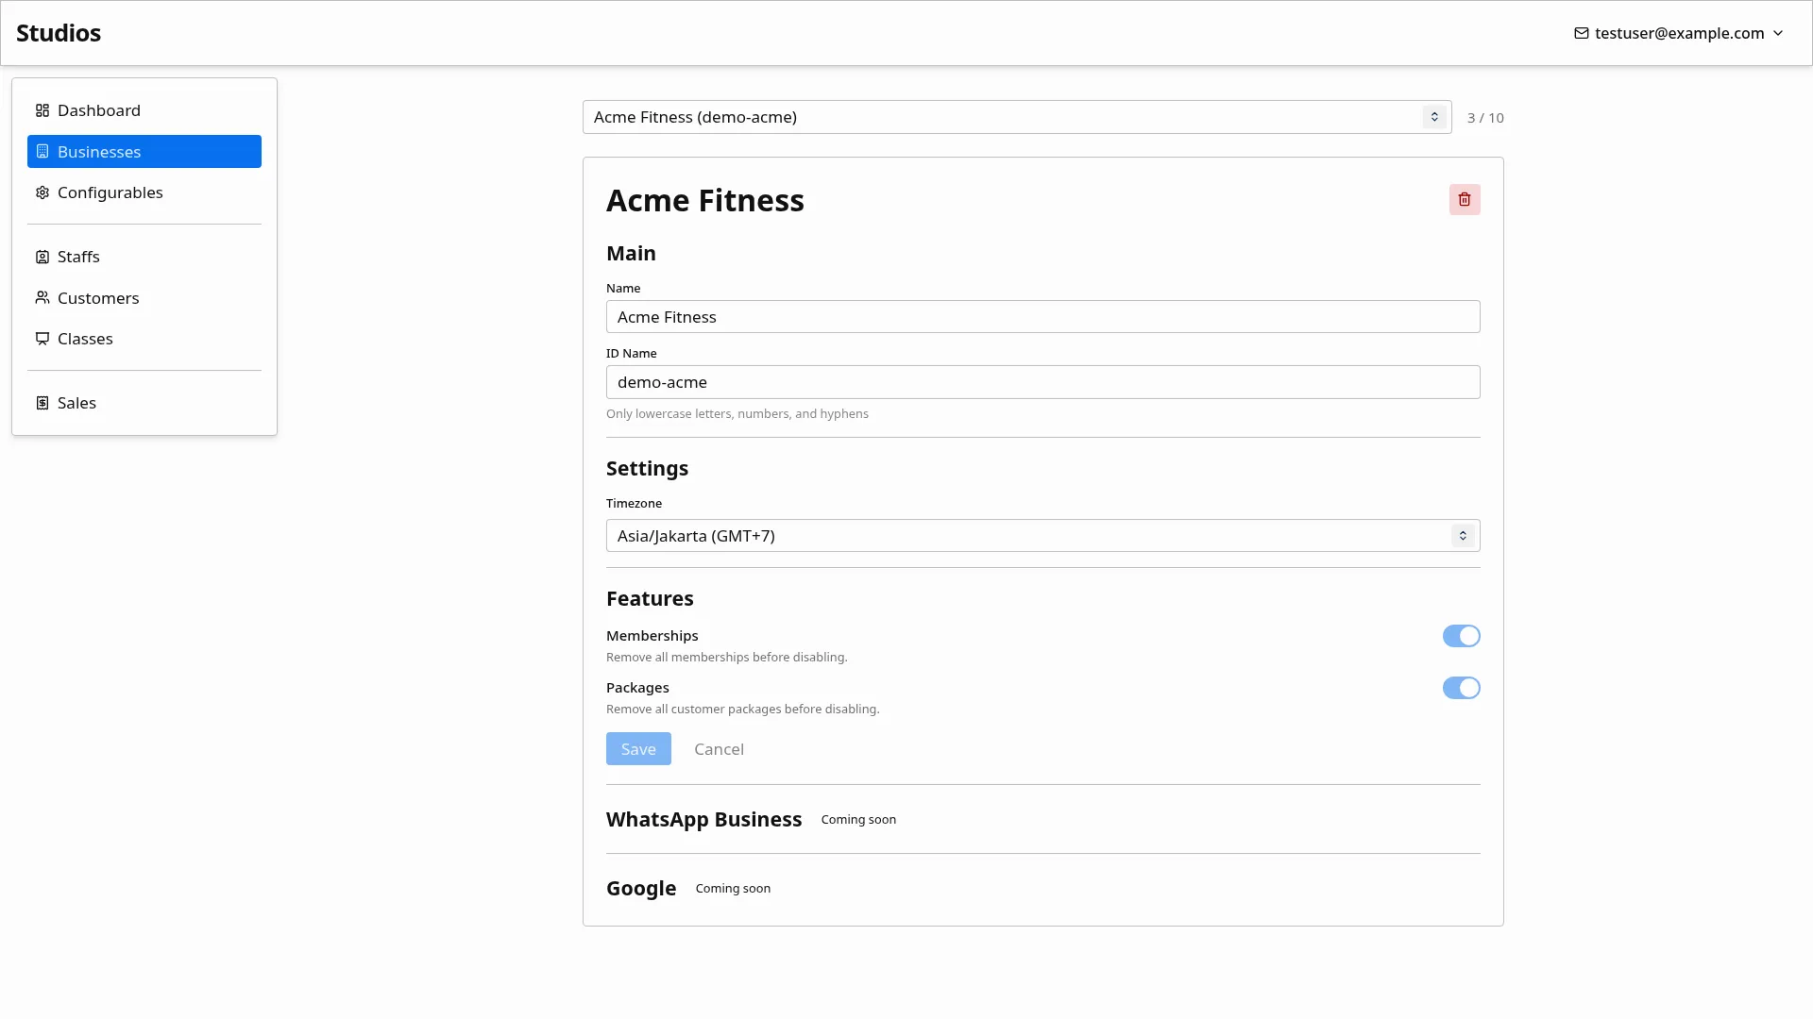Screen dimensions: 1813x1019
Task: Click the Classes presentation icon
Action: click(42, 339)
